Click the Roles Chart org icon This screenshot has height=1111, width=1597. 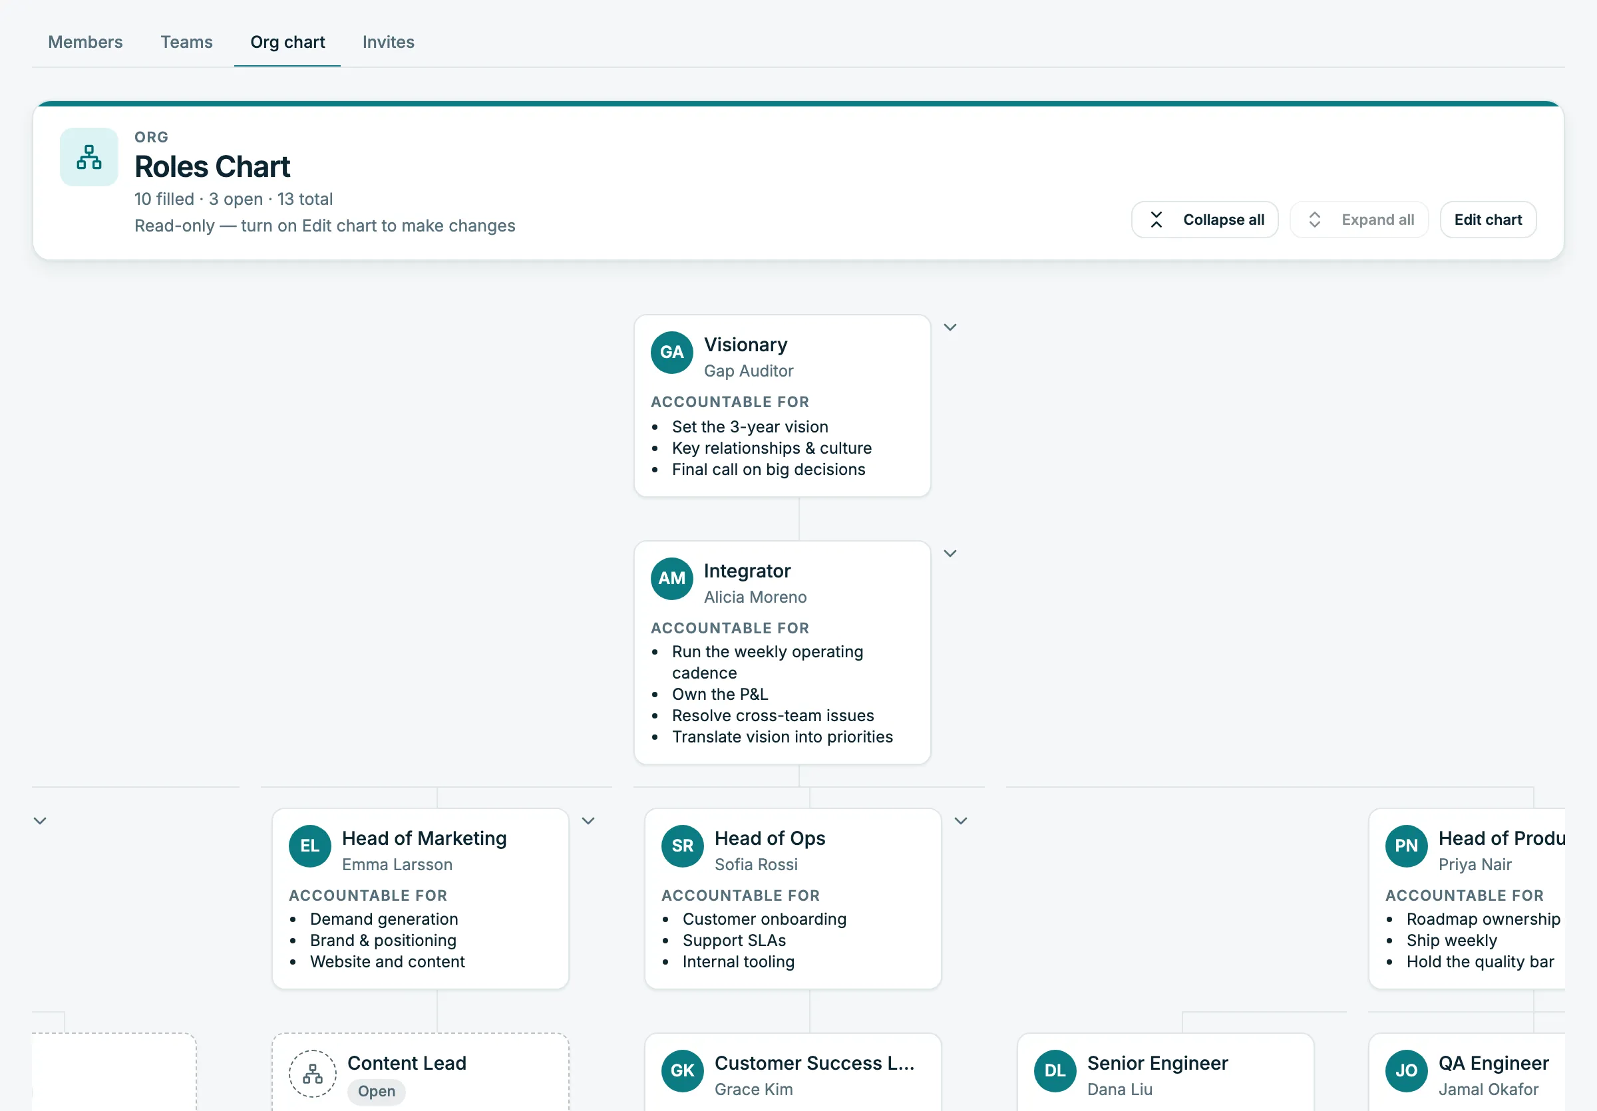tap(89, 157)
